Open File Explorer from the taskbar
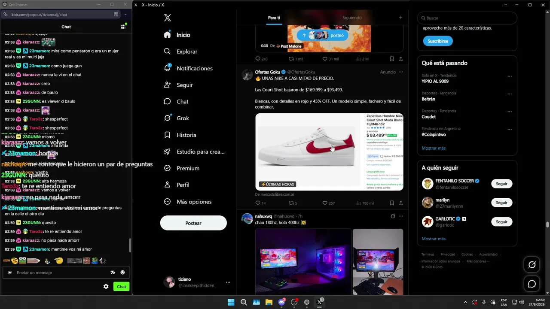550x309 pixels. [269, 302]
